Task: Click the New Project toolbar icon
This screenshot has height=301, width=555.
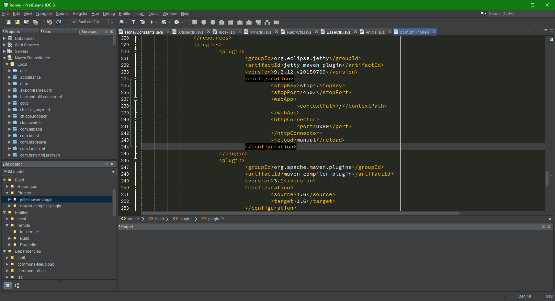Action: pos(17,22)
